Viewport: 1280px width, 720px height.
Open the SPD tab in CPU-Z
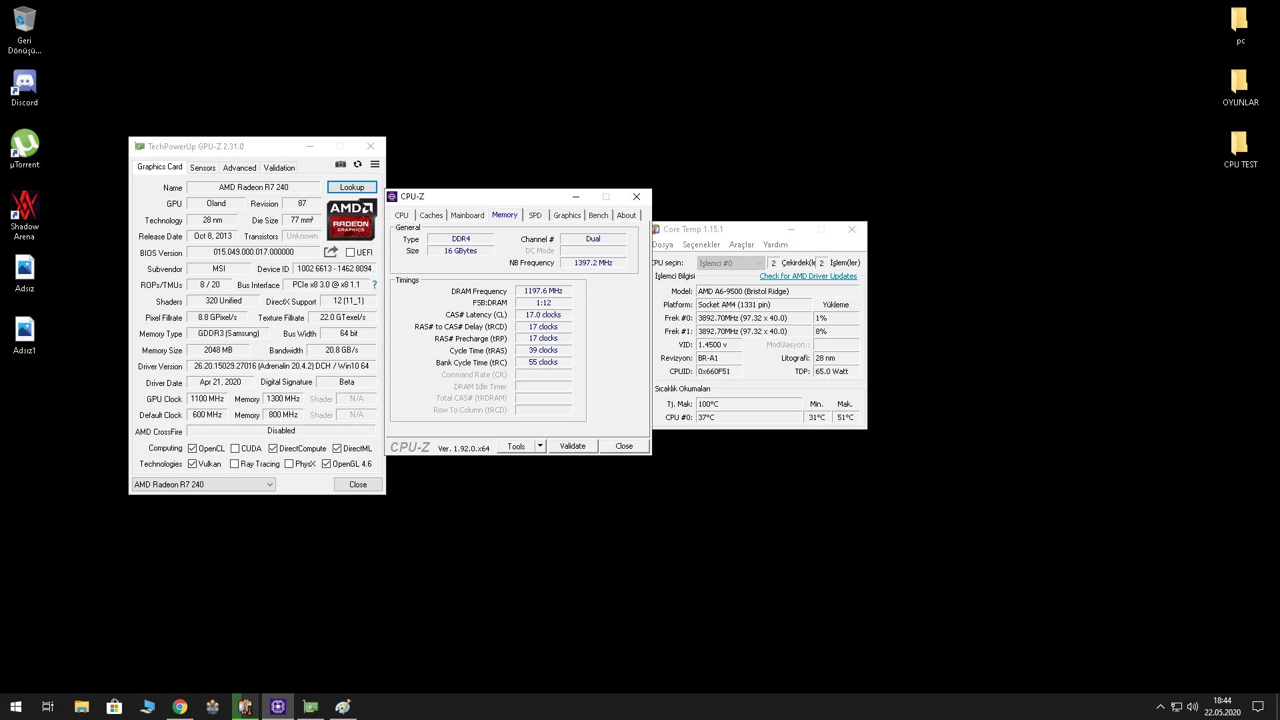[535, 215]
